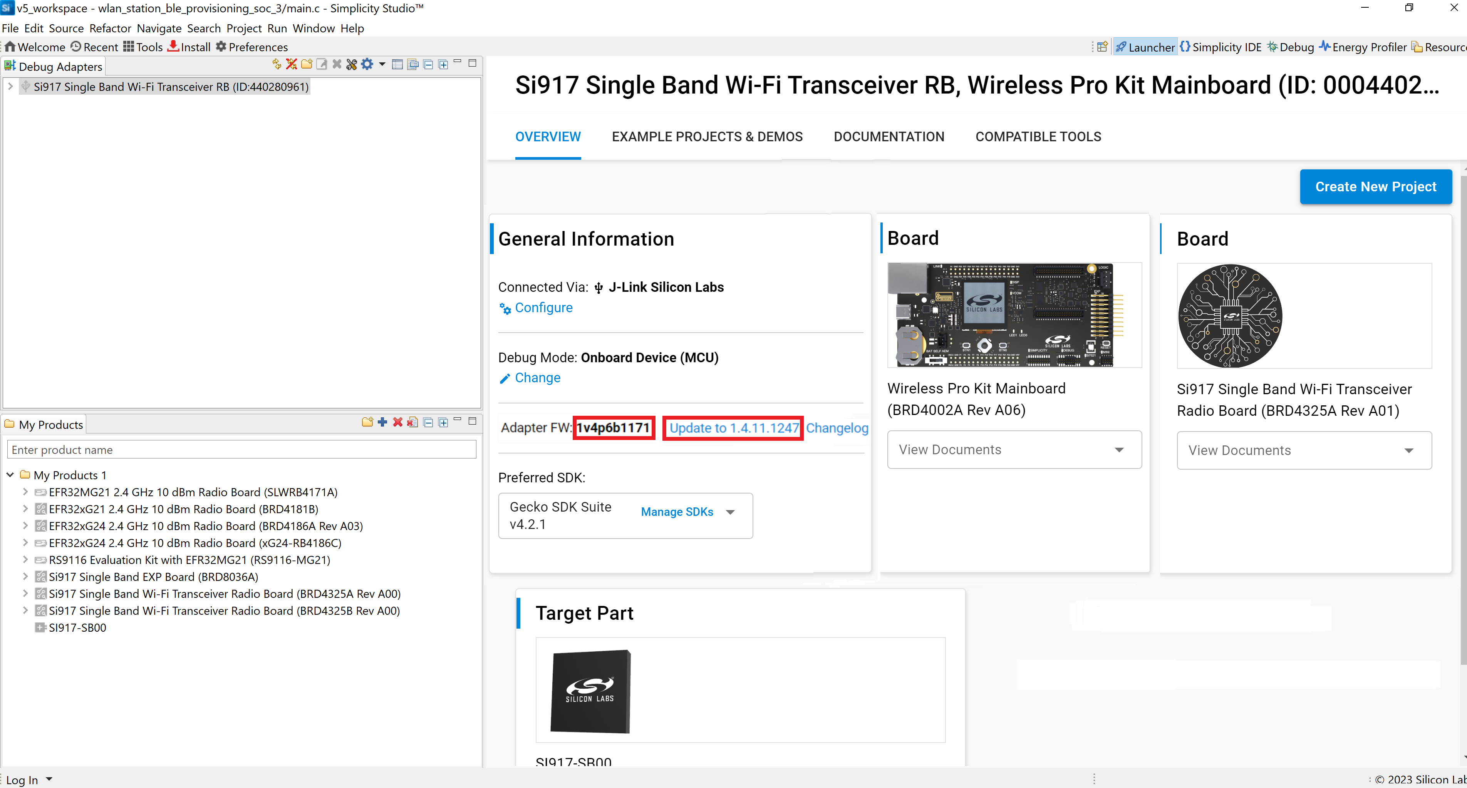Expand all in the My Products panel

point(443,422)
